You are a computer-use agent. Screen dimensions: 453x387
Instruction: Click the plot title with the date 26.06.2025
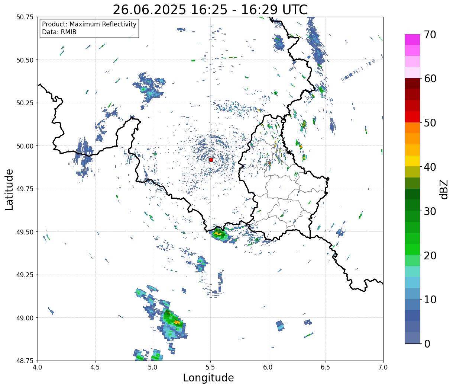210,9
